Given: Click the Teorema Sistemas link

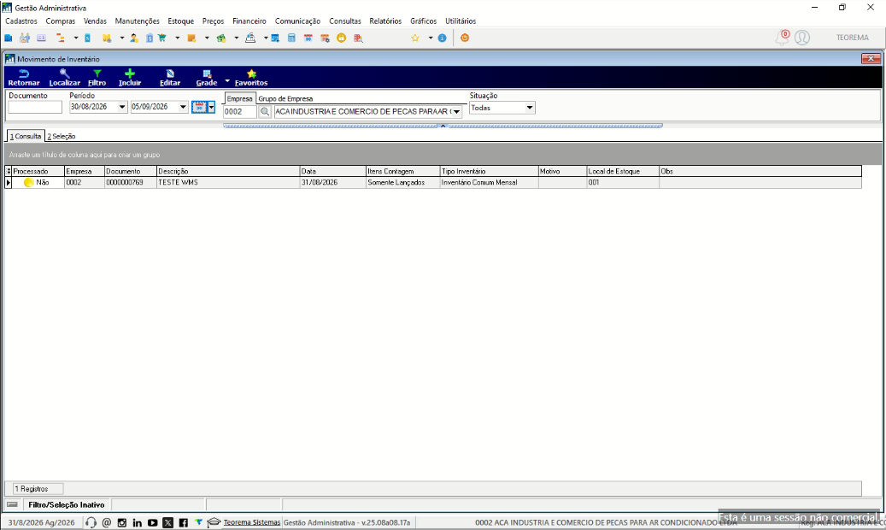Looking at the screenshot, I should (x=251, y=522).
